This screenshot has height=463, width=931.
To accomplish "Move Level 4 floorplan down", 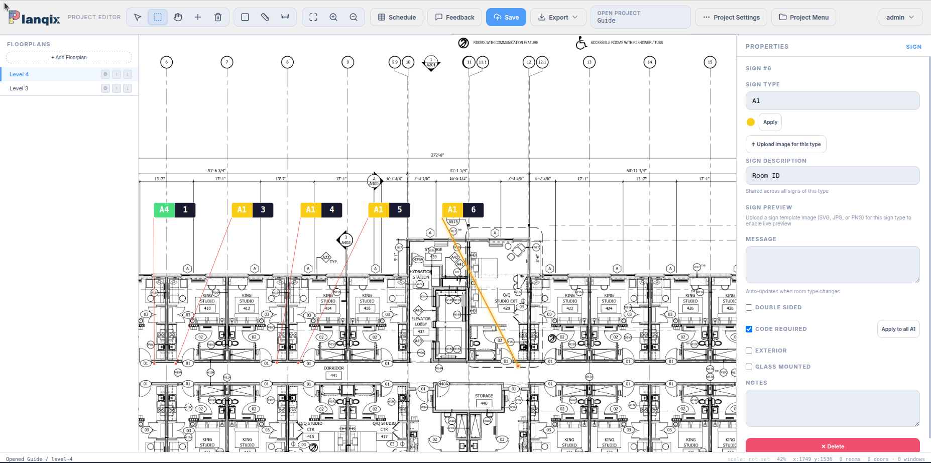I will [x=128, y=74].
